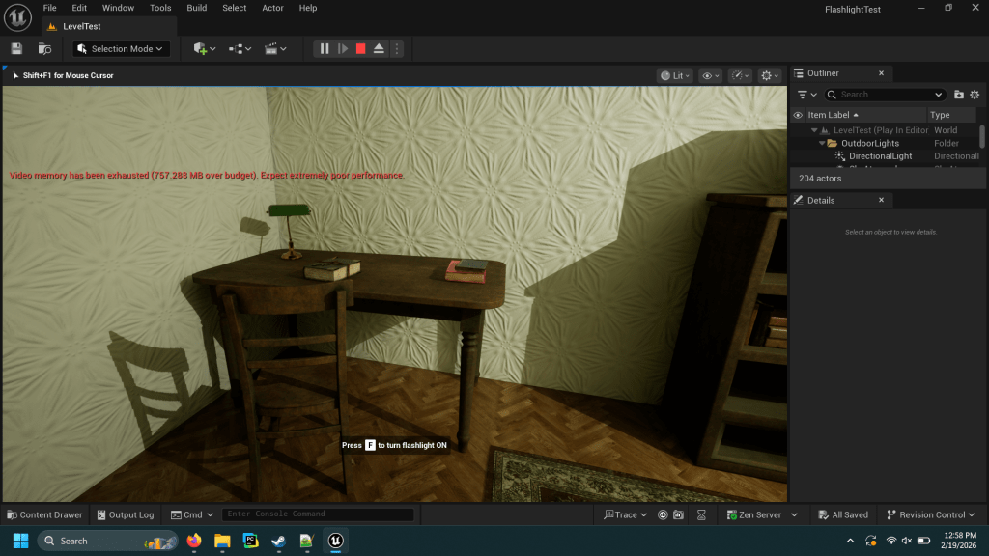This screenshot has height=556, width=989.
Task: Stop the play session with red square
Action: point(360,48)
